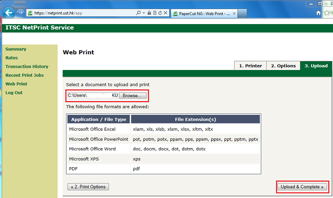Click the Favorites star icon
The height and width of the screenshot is (198, 333).
tap(328, 13)
